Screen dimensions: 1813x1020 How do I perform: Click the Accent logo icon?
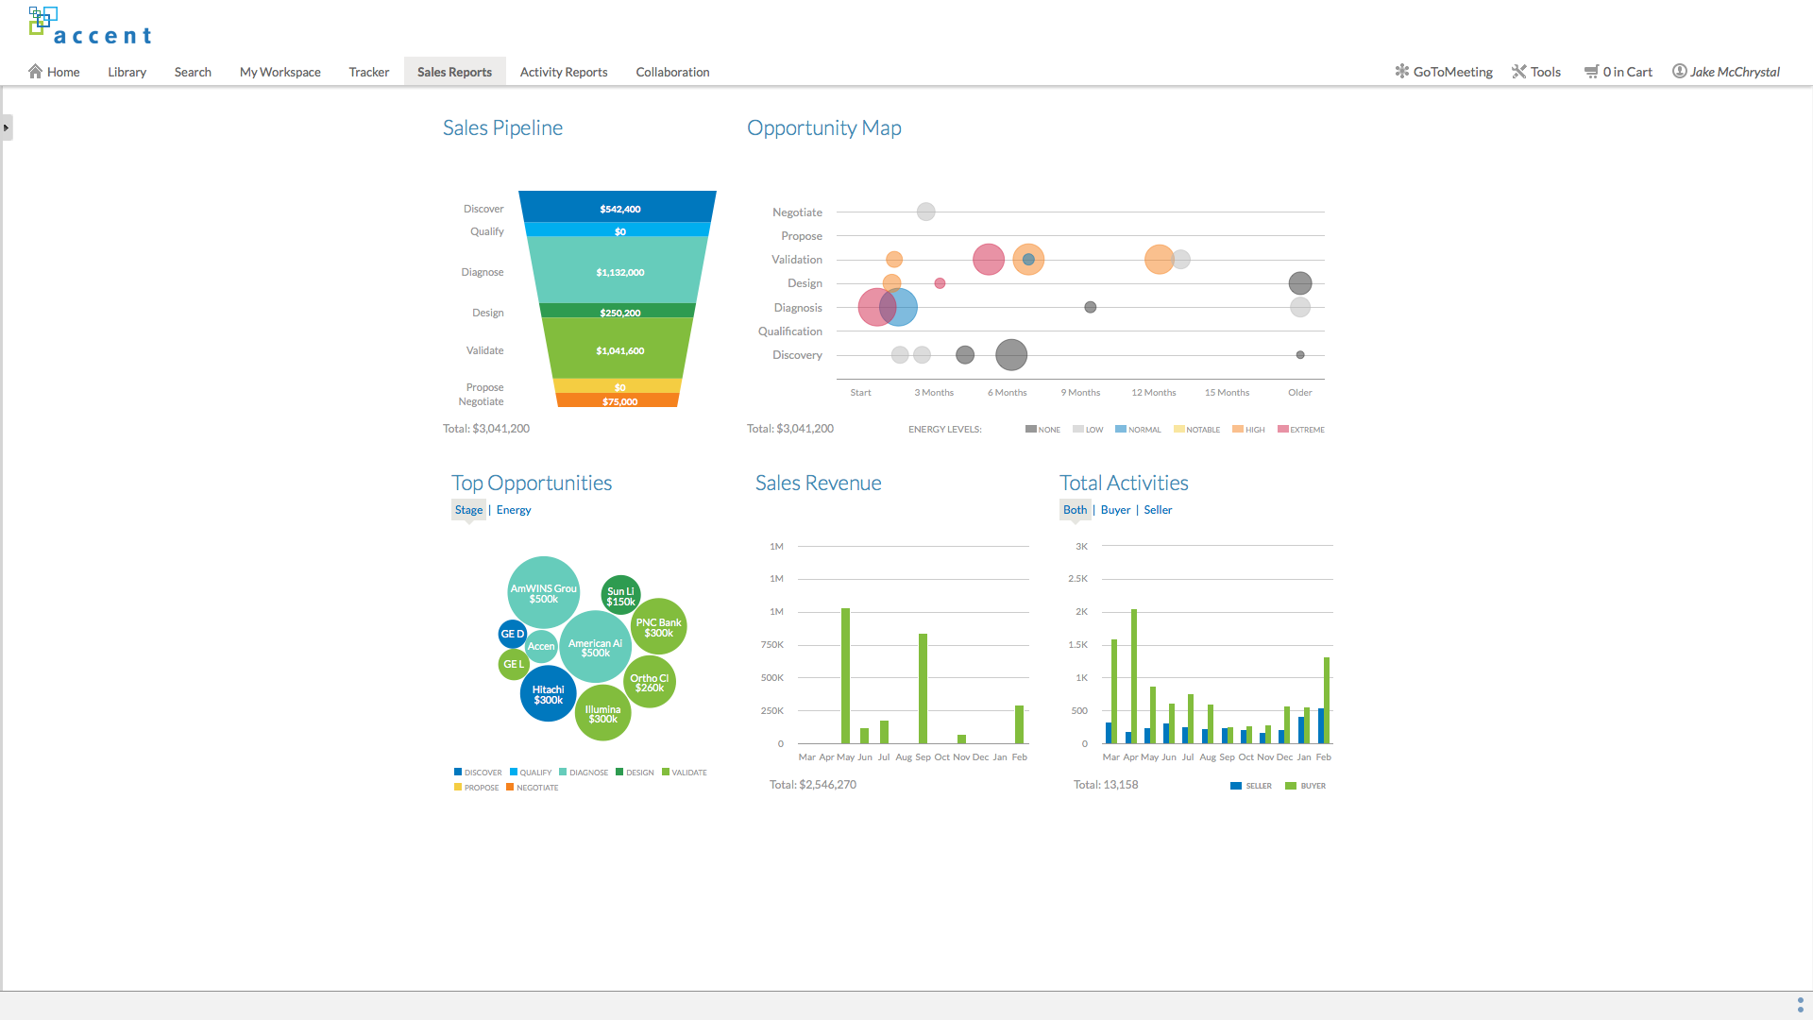42,21
